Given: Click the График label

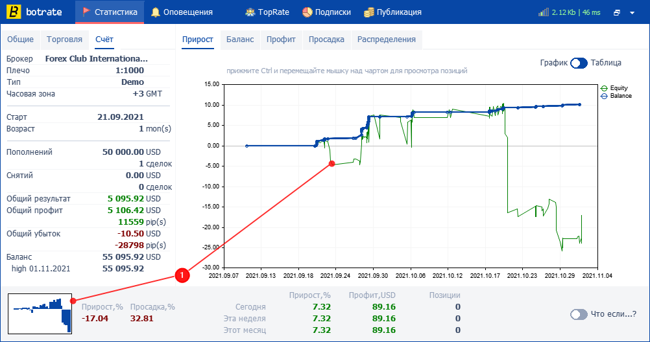Looking at the screenshot, I should tap(554, 63).
